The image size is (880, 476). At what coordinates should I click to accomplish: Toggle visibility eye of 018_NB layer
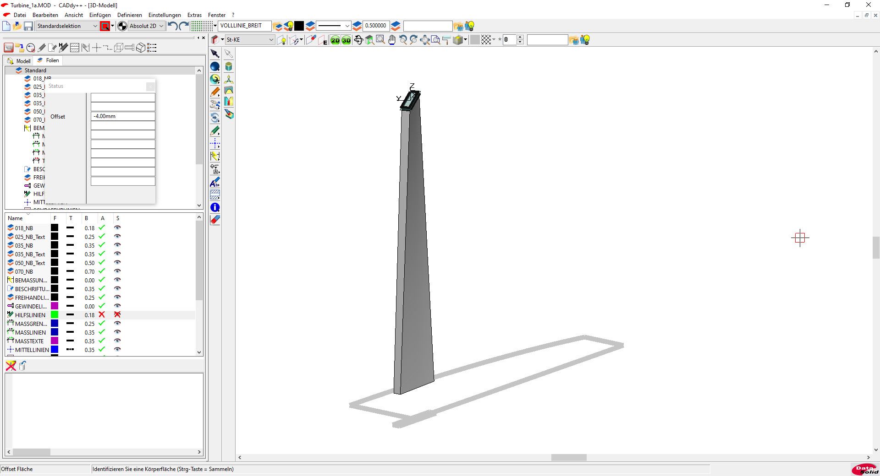pos(117,228)
